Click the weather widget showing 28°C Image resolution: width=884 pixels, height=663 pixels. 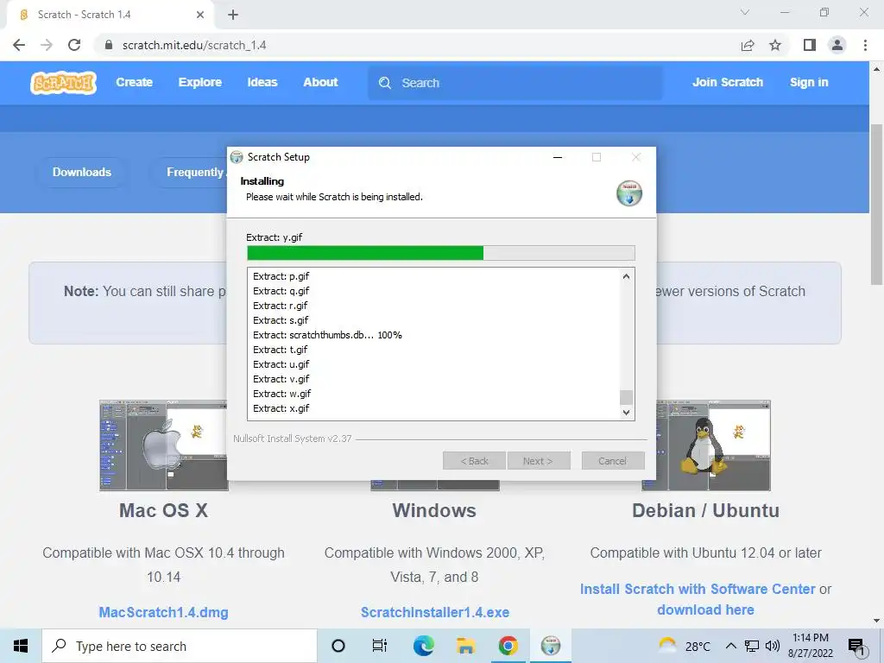click(685, 646)
